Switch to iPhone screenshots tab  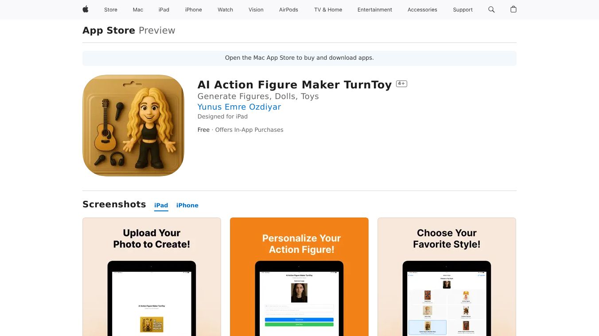click(x=187, y=205)
